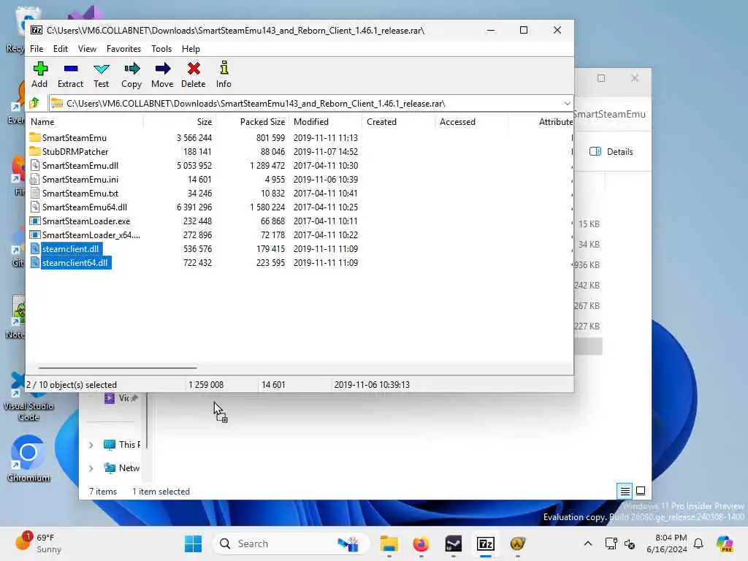Open the weather widget
This screenshot has width=748, height=561.
[x=39, y=543]
